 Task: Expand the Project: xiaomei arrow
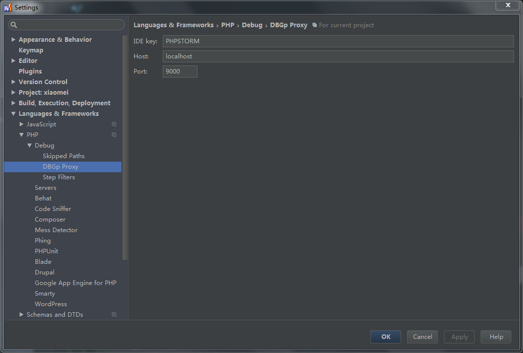coord(13,92)
